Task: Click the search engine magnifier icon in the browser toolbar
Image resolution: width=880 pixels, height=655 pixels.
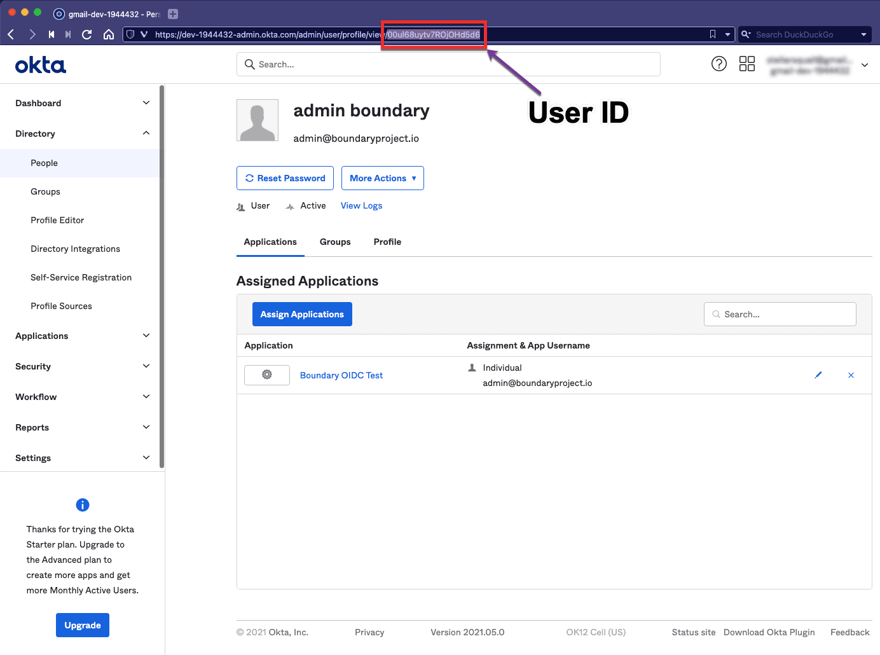Action: pyautogui.click(x=746, y=34)
